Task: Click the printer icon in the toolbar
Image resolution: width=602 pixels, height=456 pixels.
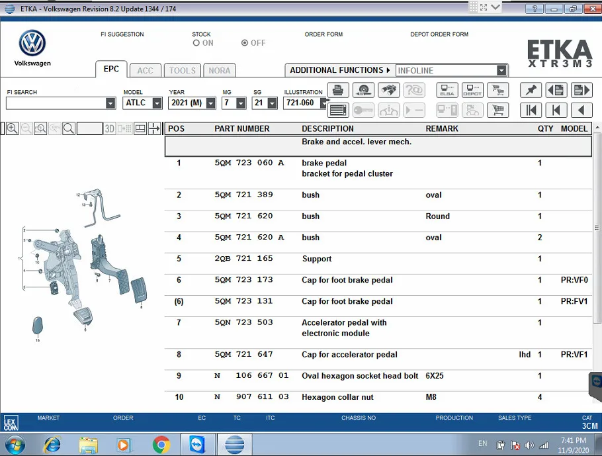Action: 338,91
